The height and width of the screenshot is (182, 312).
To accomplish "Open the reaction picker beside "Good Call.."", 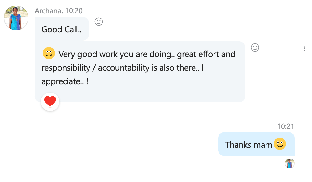I will [x=99, y=22].
